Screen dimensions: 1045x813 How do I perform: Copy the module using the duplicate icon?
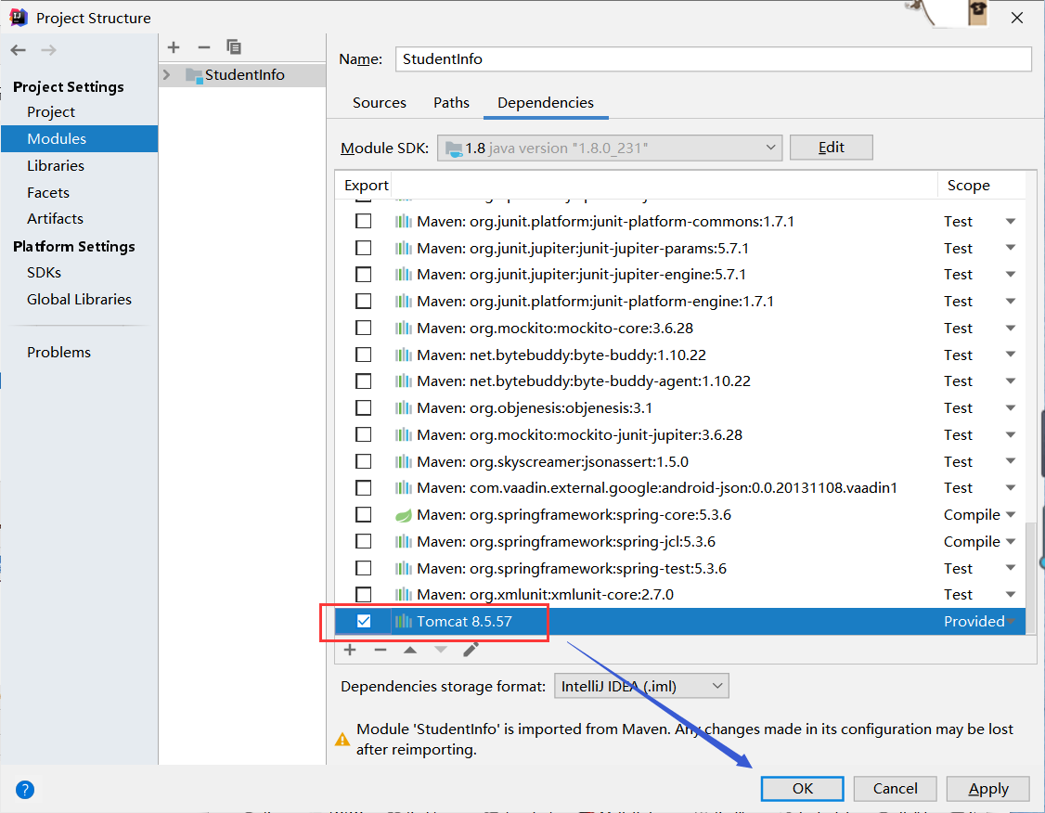point(233,47)
